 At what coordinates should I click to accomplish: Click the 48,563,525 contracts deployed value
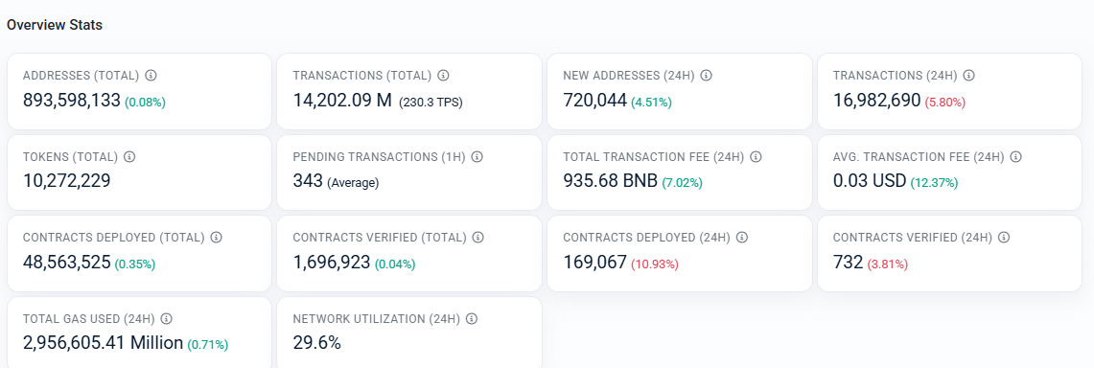point(67,262)
